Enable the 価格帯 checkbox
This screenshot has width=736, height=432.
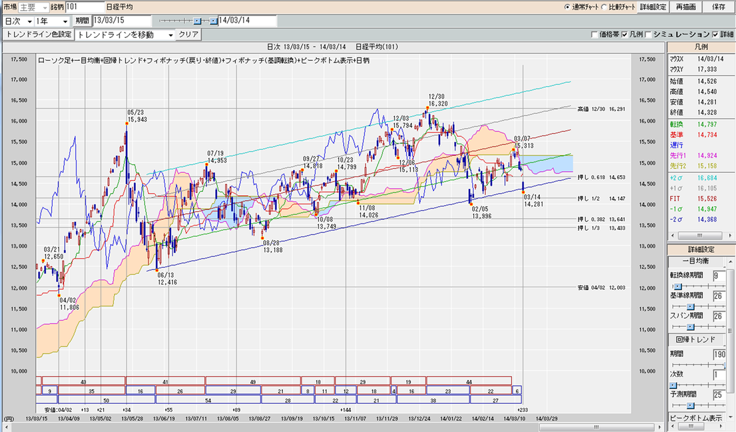tap(595, 34)
